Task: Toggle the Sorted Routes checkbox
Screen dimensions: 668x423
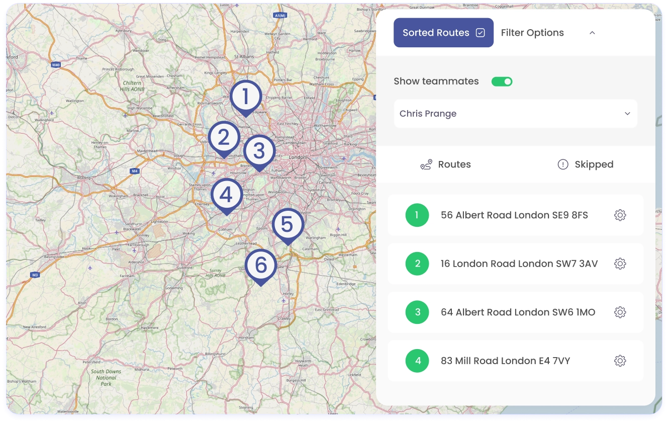Action: pyautogui.click(x=481, y=33)
